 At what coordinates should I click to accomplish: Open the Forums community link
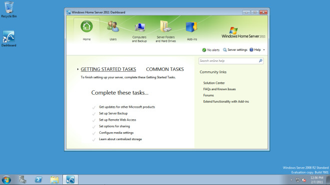coord(208,95)
